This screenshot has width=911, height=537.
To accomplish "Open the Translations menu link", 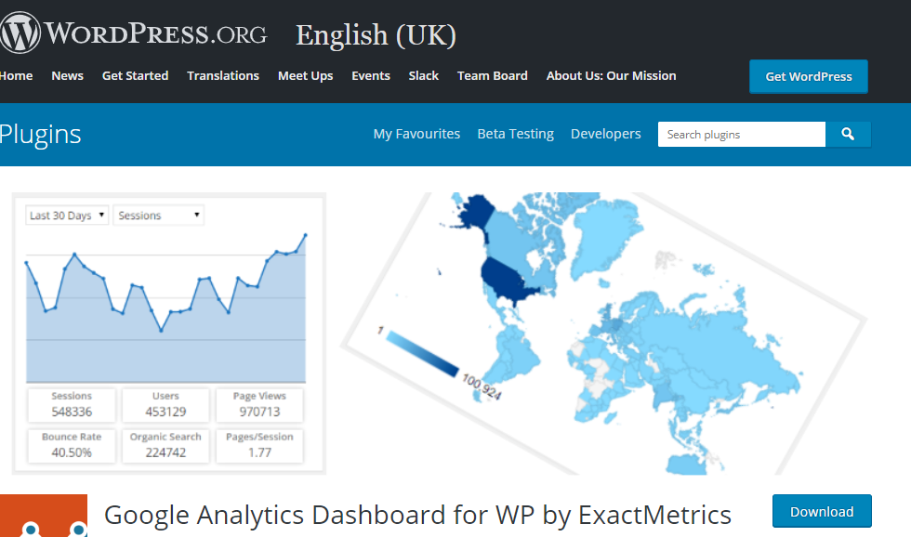I will click(223, 76).
